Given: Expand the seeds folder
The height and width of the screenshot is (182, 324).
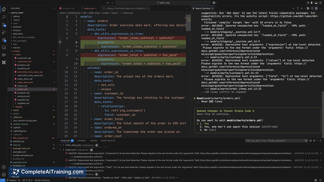Looking at the screenshot, I should click(x=16, y=110).
